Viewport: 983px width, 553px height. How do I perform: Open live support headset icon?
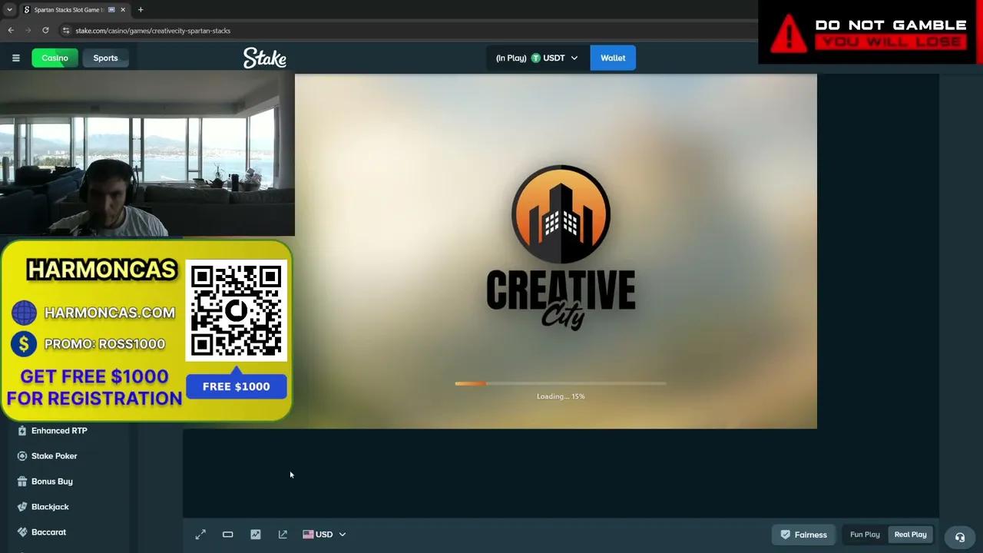coord(960,537)
